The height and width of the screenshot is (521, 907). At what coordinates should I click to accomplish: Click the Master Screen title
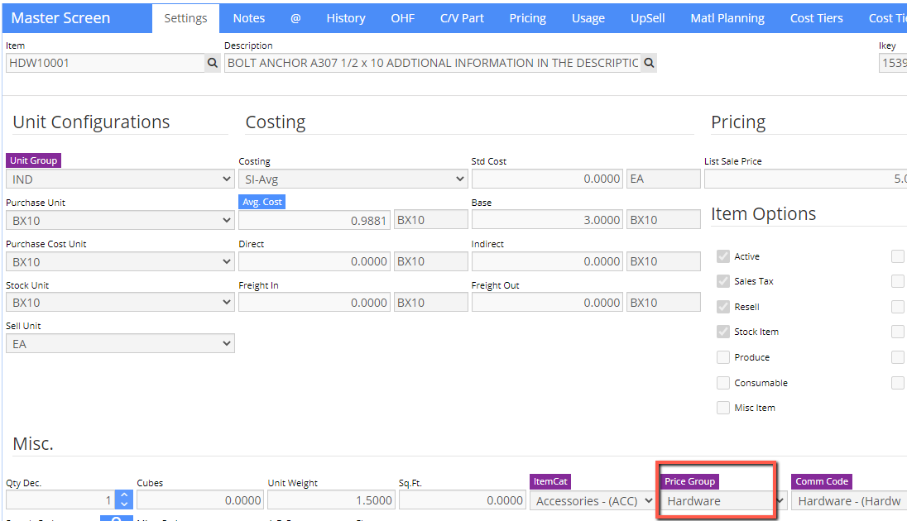click(x=60, y=18)
